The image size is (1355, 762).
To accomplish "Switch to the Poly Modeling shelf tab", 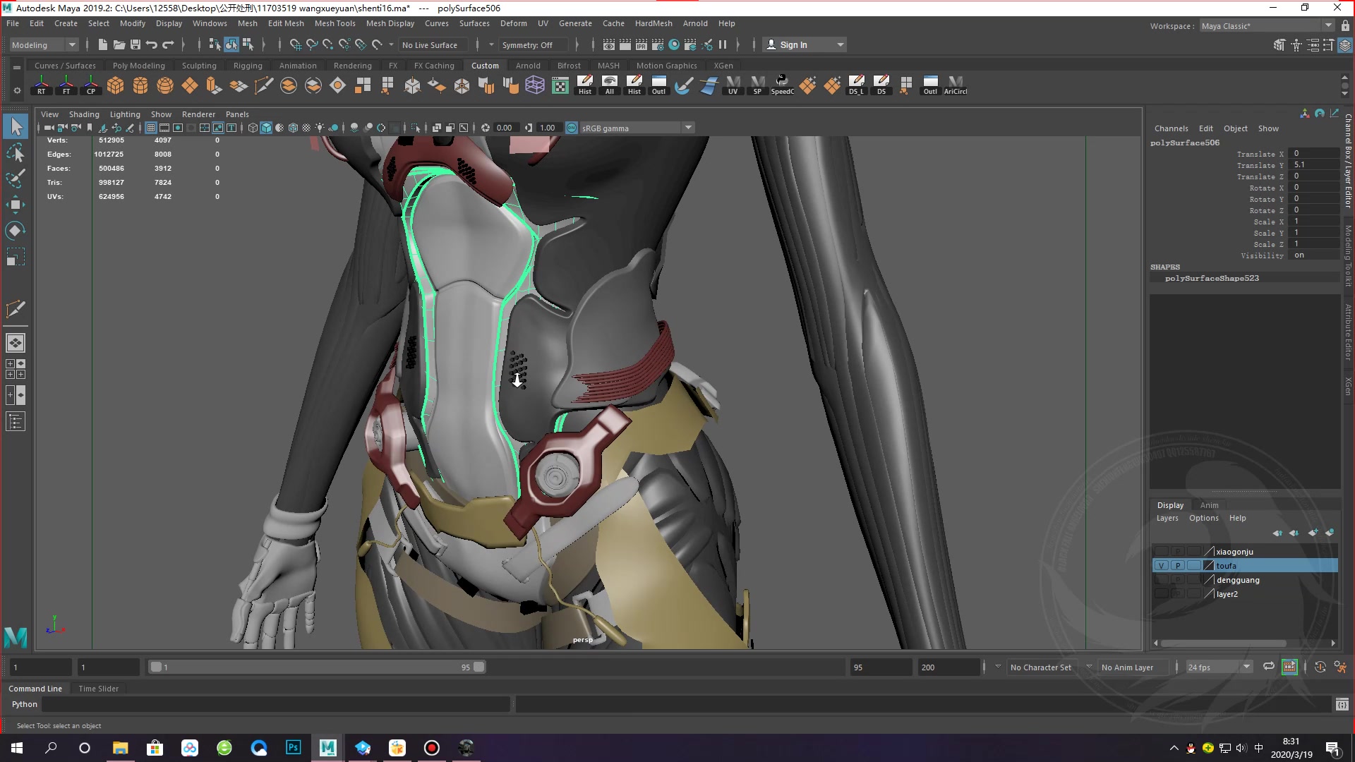I will pos(138,66).
